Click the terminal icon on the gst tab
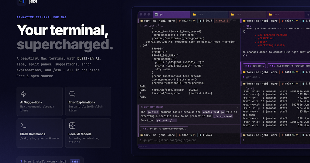 156,14
